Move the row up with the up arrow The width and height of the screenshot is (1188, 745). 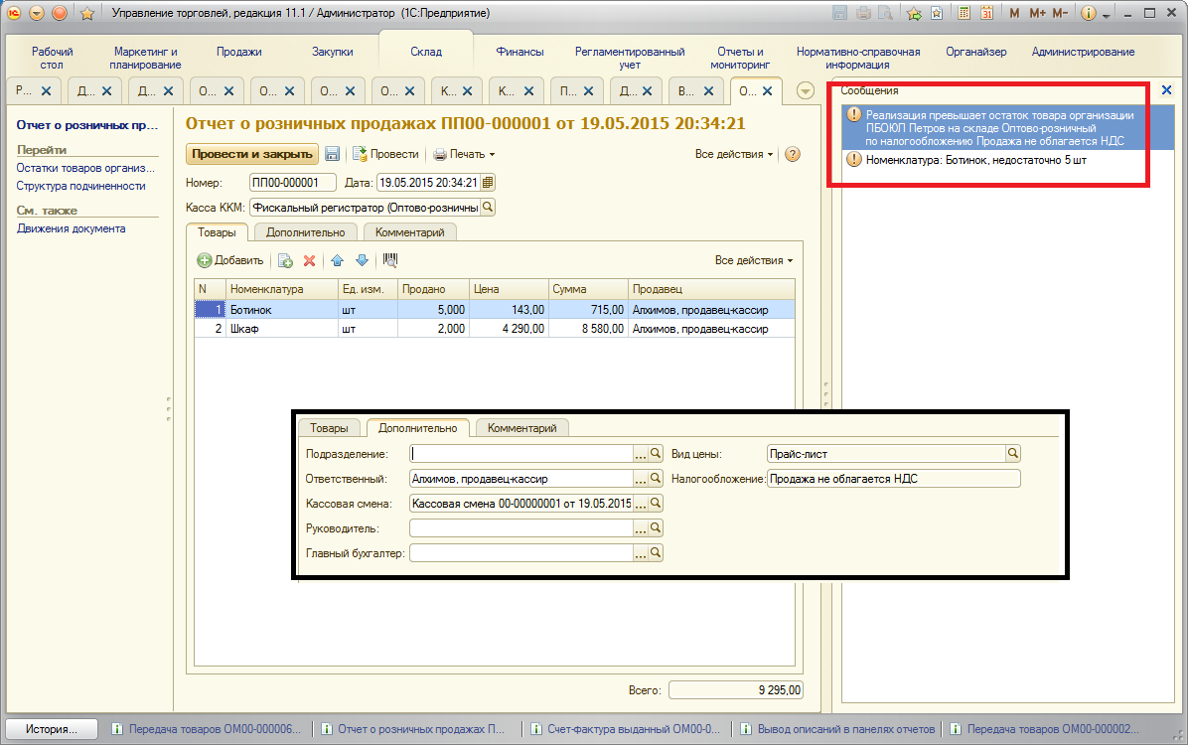pyautogui.click(x=337, y=260)
